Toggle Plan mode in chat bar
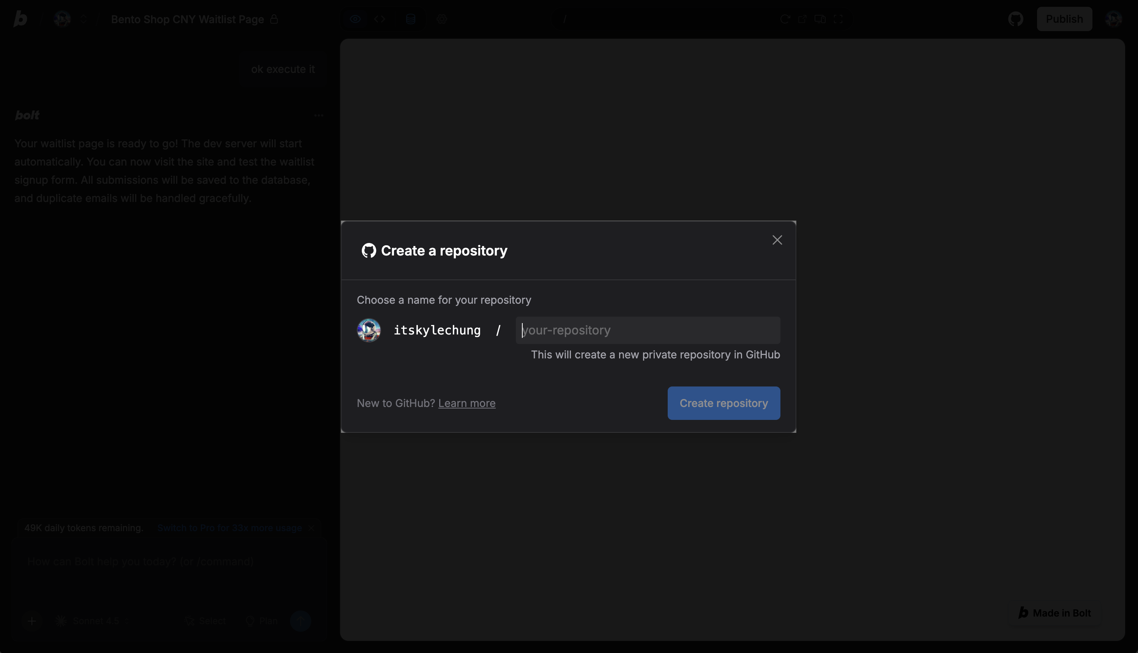Image resolution: width=1138 pixels, height=653 pixels. click(262, 621)
